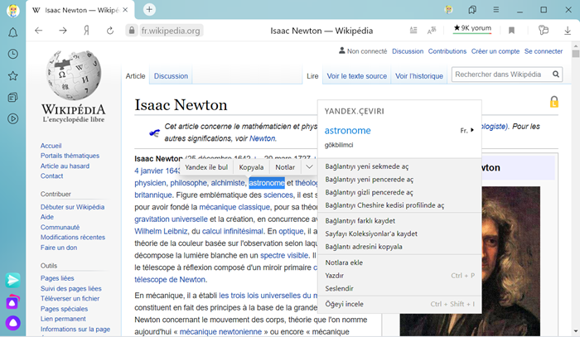Open a new tab with plus button
Image resolution: width=580 pixels, height=337 pixels.
pos(149,10)
